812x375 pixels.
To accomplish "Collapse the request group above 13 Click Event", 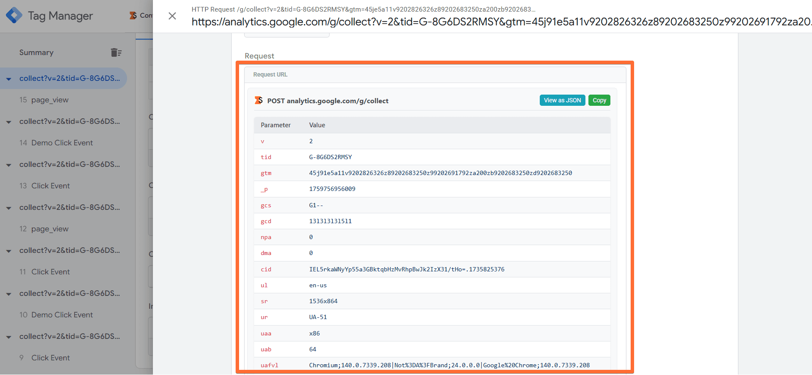I will tap(9, 165).
